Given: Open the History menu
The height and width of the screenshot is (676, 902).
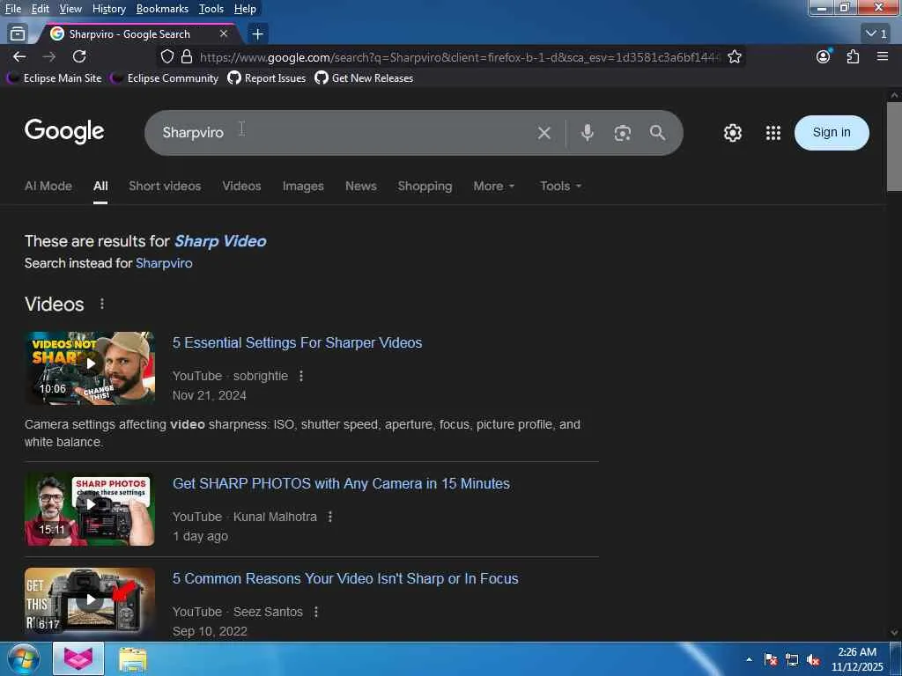Looking at the screenshot, I should pos(108,9).
